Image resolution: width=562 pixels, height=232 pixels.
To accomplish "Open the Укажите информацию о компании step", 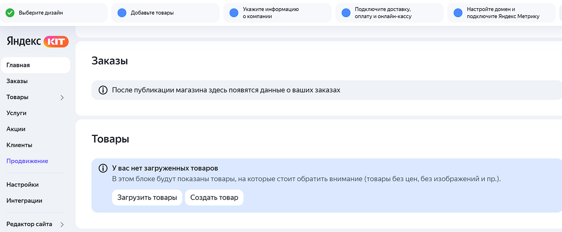I will click(277, 13).
